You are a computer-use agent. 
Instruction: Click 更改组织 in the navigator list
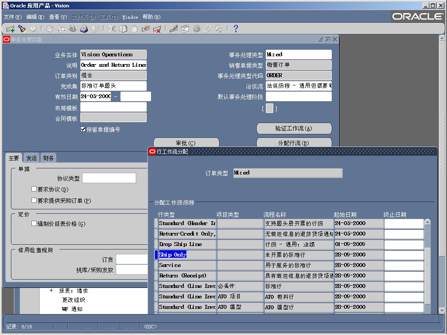click(x=73, y=300)
